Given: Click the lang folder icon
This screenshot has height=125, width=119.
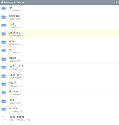Looking at the screenshot, I should tap(3, 42).
